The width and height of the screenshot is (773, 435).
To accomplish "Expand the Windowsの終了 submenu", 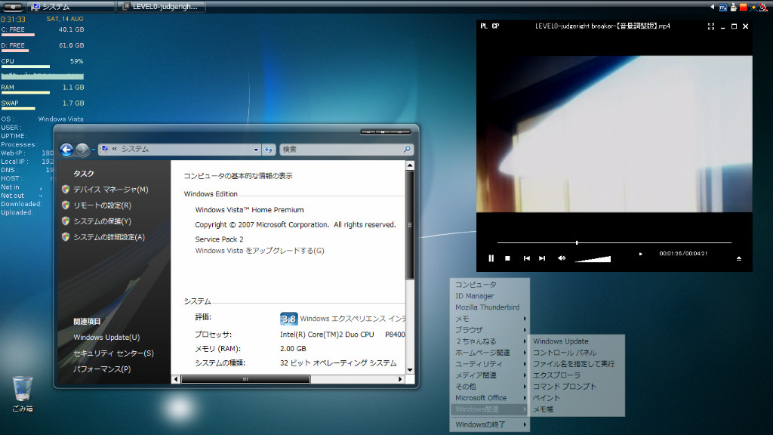I will (x=490, y=424).
